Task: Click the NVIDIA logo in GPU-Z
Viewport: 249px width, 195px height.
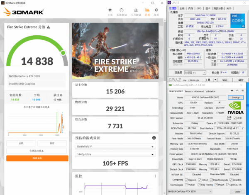Action: [235, 108]
